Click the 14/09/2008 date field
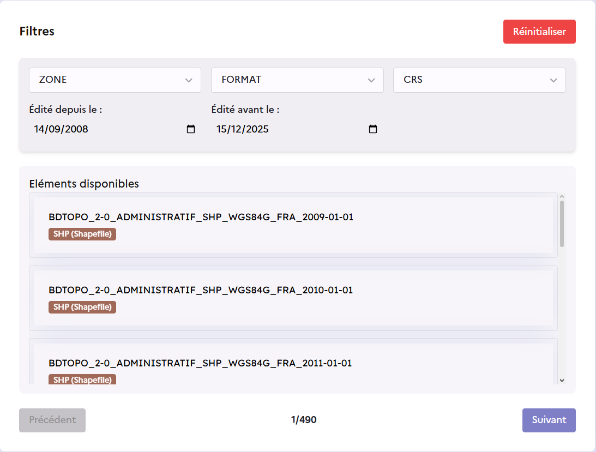596x452 pixels. [x=61, y=130]
